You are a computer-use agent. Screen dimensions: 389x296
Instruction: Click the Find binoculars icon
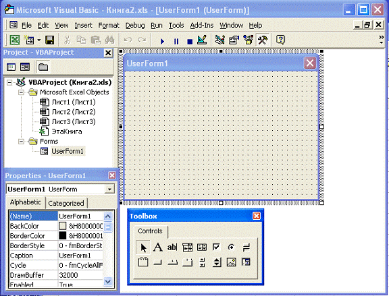[109, 40]
